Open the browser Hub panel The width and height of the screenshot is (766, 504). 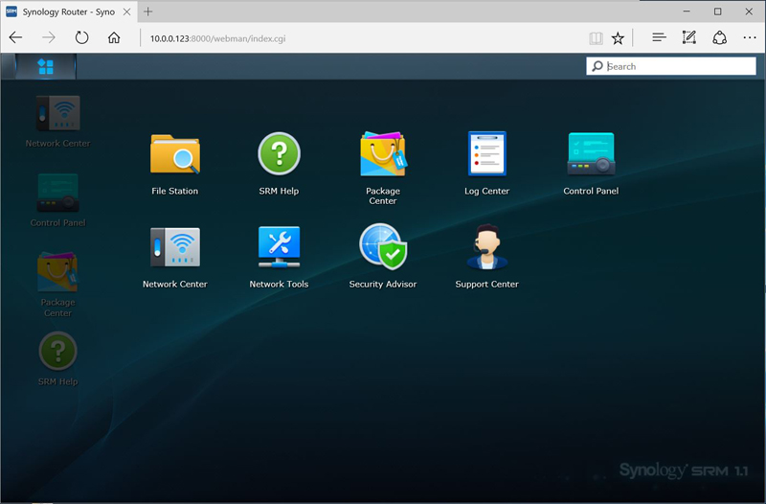[x=659, y=37]
